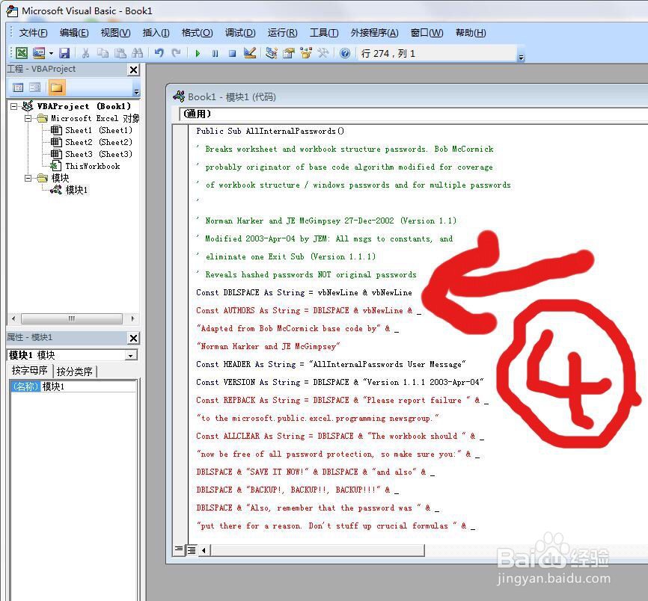Click project tree horizontal scrollbar thumb
This screenshot has height=601, width=648.
tap(72, 318)
